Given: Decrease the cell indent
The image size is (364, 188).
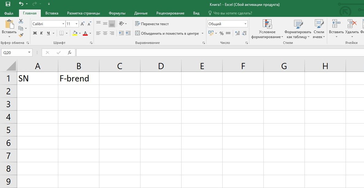Looking at the screenshot, I should coord(121,33).
